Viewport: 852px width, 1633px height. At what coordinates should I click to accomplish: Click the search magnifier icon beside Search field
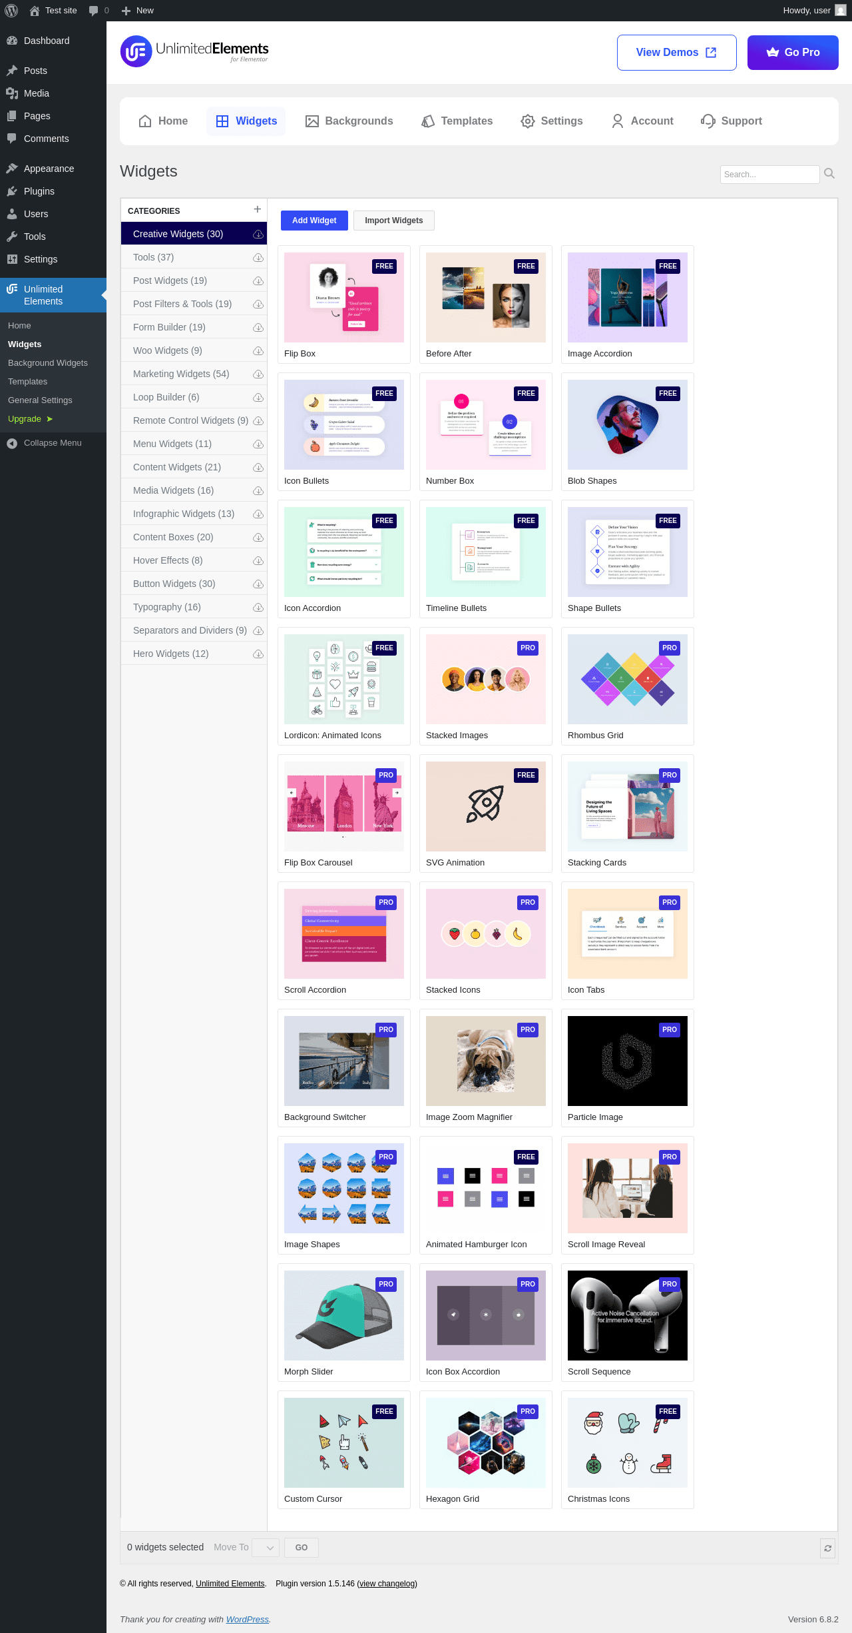pyautogui.click(x=829, y=174)
